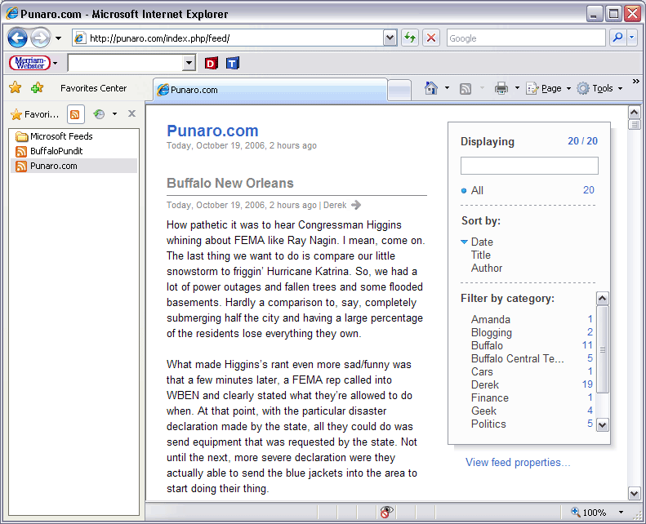Click the Home toolbar icon
Viewport: 646px width, 524px height.
431,87
